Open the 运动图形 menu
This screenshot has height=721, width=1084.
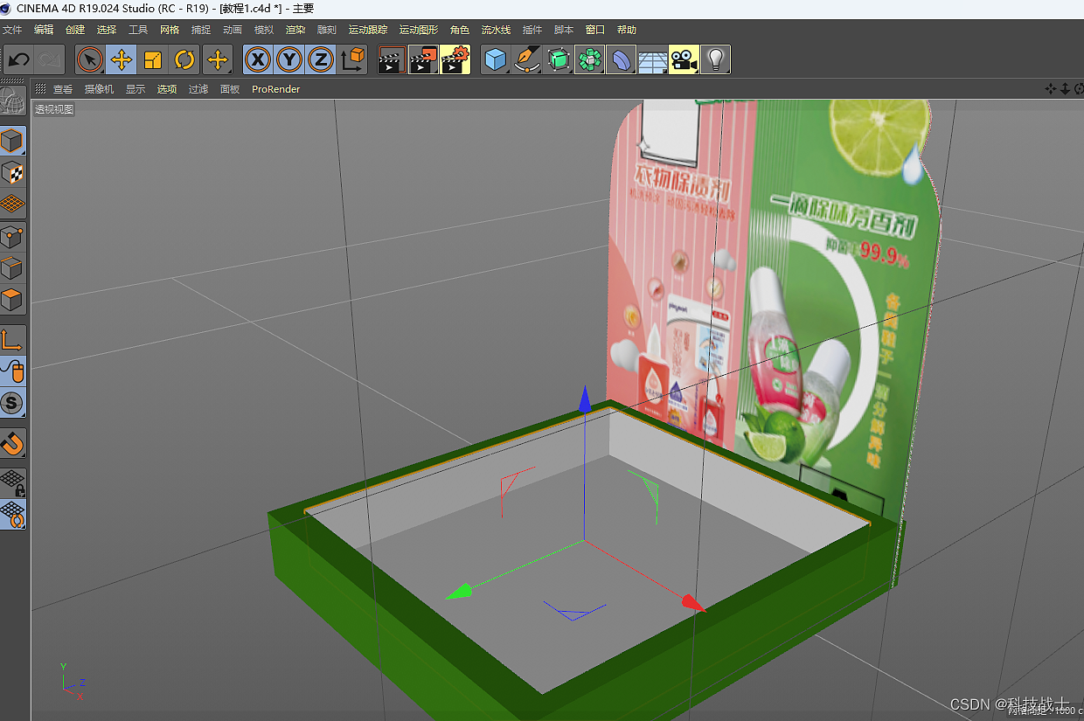pos(419,30)
